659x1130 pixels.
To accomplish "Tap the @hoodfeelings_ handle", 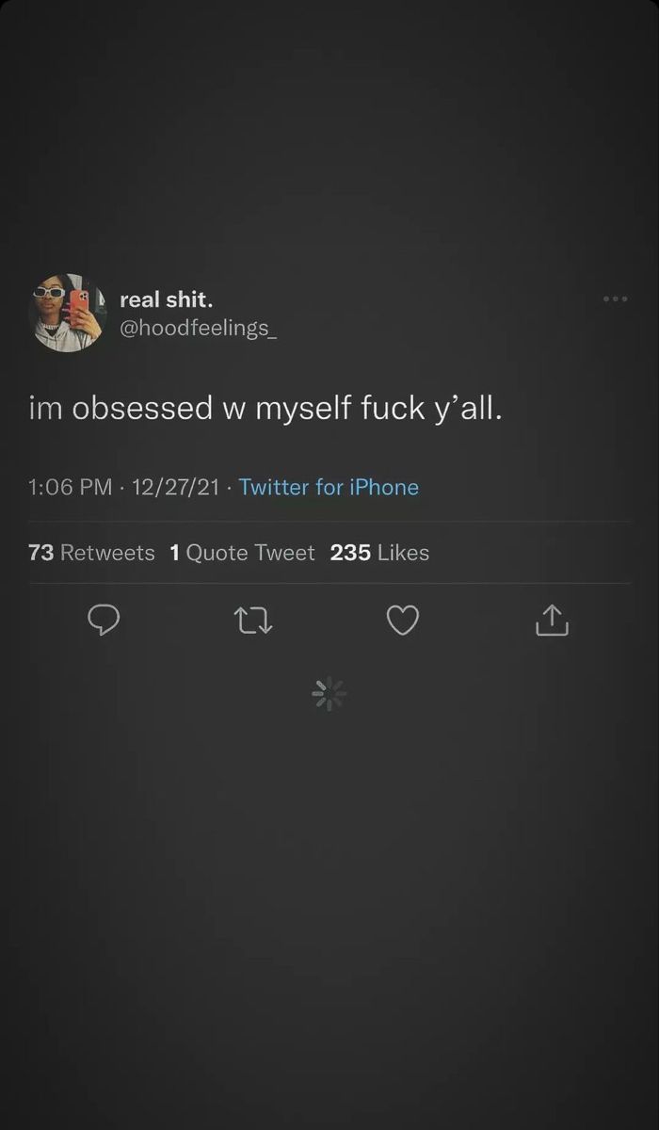I will [199, 329].
